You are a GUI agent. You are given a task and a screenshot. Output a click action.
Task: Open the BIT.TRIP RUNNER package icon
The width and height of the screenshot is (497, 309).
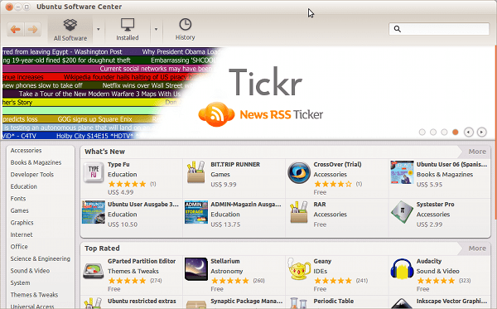pos(195,172)
